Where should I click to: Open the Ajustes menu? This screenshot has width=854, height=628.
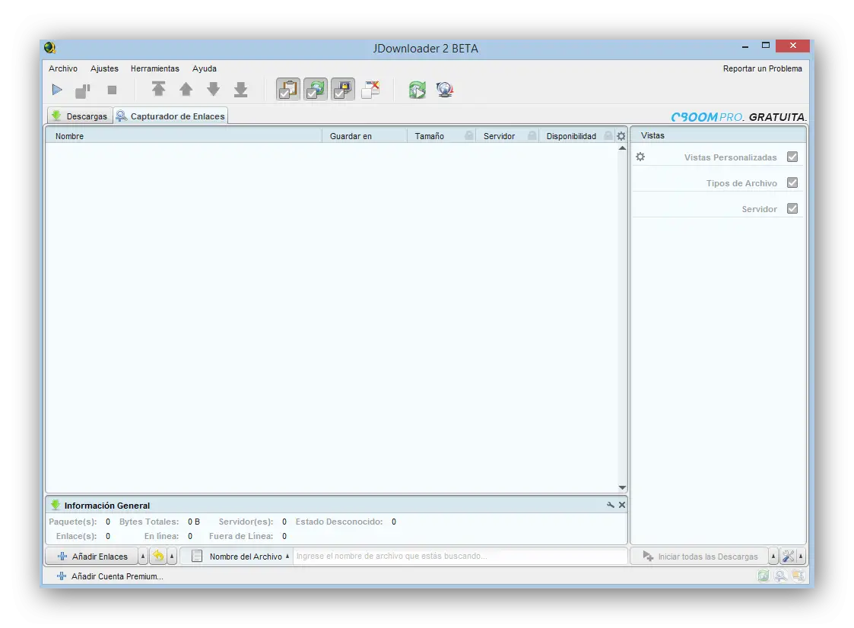tap(105, 68)
